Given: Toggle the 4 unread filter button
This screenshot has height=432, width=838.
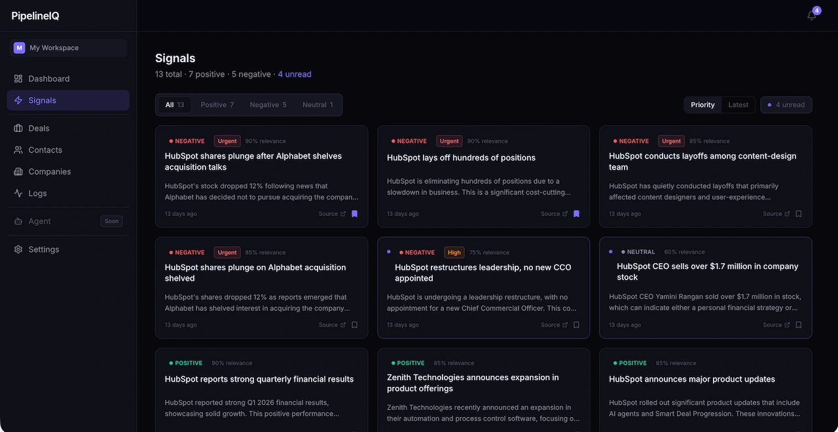Looking at the screenshot, I should (x=786, y=105).
